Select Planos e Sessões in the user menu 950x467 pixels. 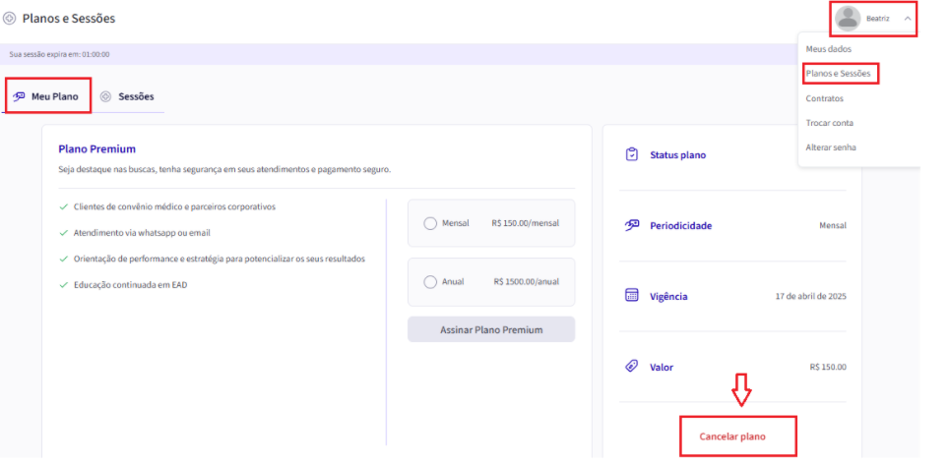click(x=838, y=74)
